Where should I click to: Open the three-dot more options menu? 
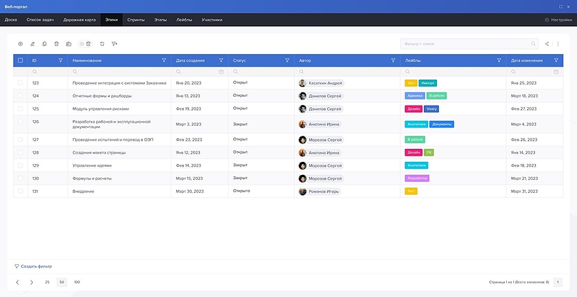(x=558, y=44)
